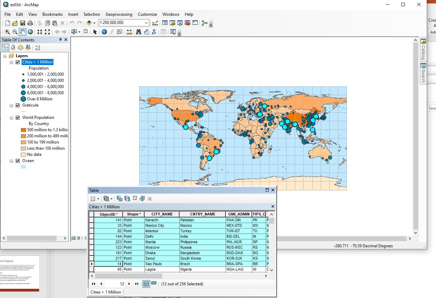
Task: Click the CITY_NAME column header
Action: tap(162, 214)
